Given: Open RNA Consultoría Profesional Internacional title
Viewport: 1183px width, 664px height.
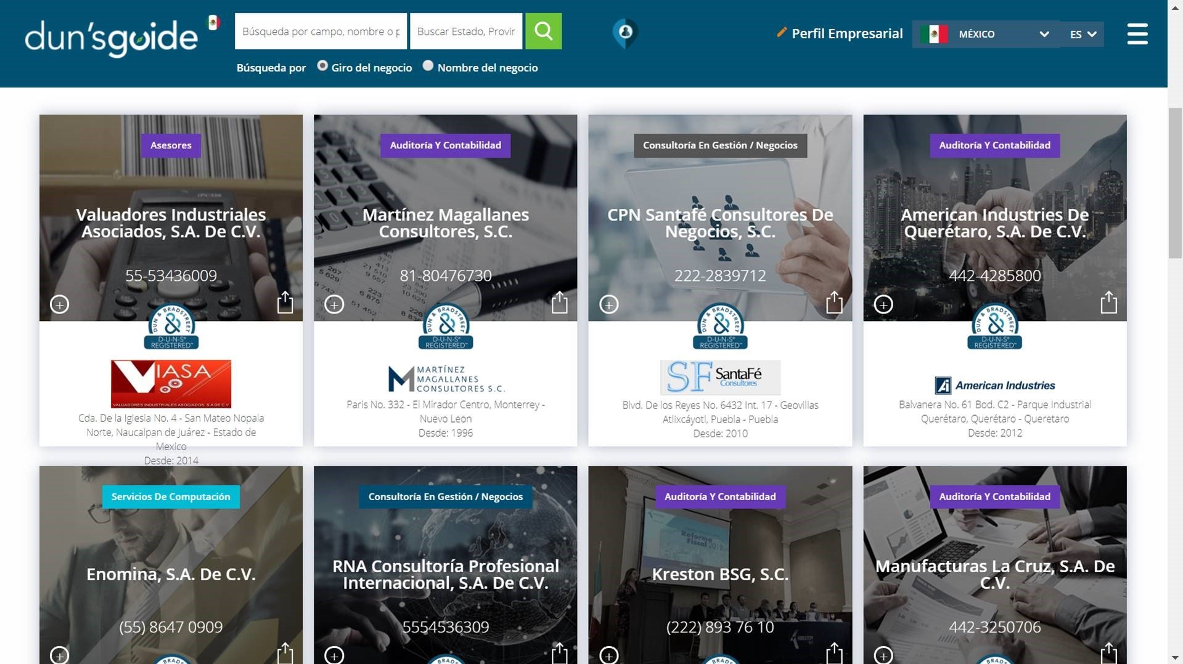Looking at the screenshot, I should click(446, 574).
